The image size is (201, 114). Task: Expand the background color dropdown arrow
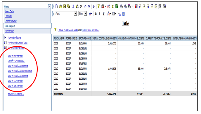point(110,14)
